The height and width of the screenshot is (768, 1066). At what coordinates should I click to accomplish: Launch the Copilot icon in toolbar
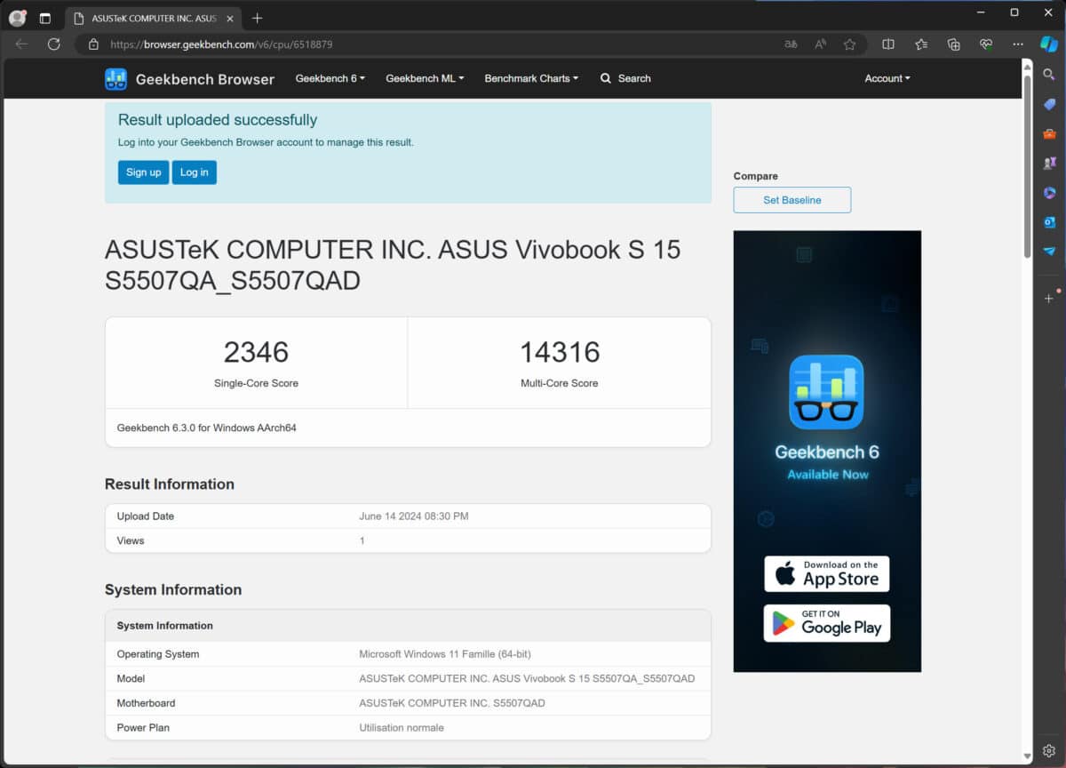point(1049,44)
